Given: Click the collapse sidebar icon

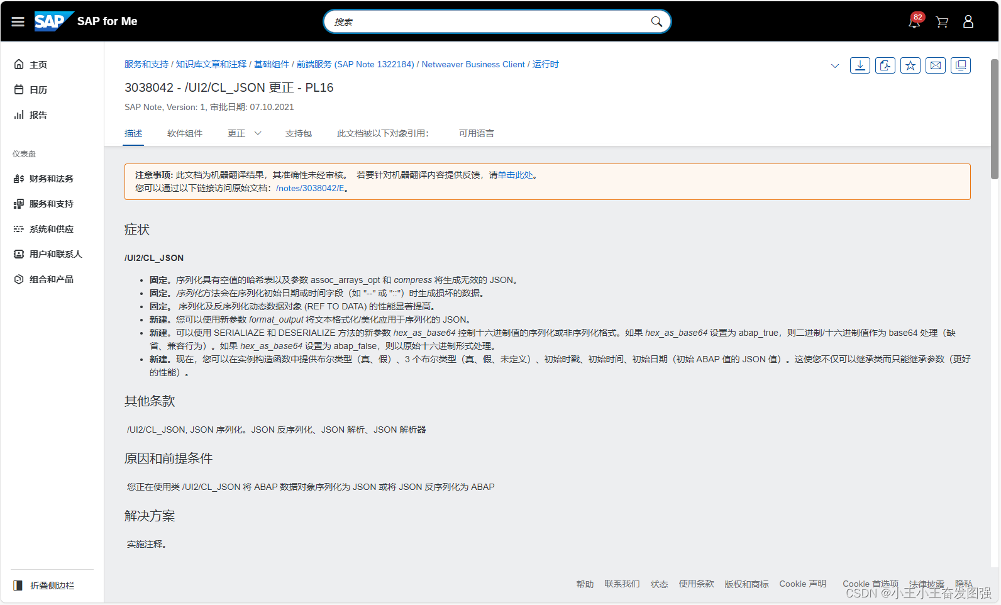Looking at the screenshot, I should tap(18, 586).
